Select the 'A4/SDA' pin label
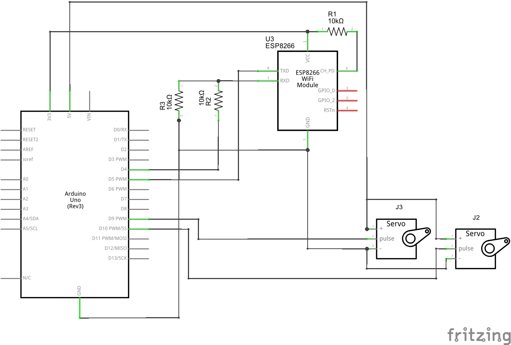511x345 pixels. [30, 219]
